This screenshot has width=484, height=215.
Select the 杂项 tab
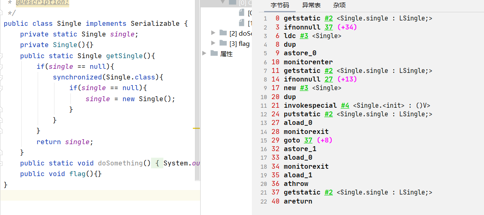[339, 5]
